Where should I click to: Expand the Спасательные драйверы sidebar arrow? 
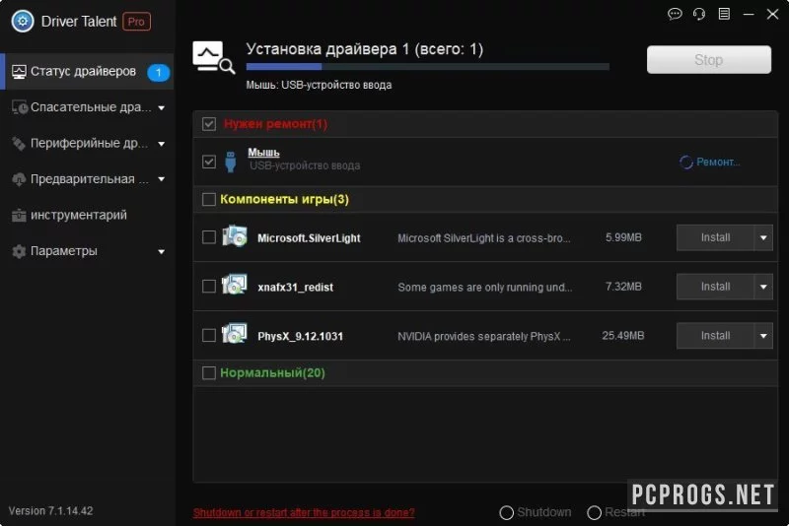161,108
